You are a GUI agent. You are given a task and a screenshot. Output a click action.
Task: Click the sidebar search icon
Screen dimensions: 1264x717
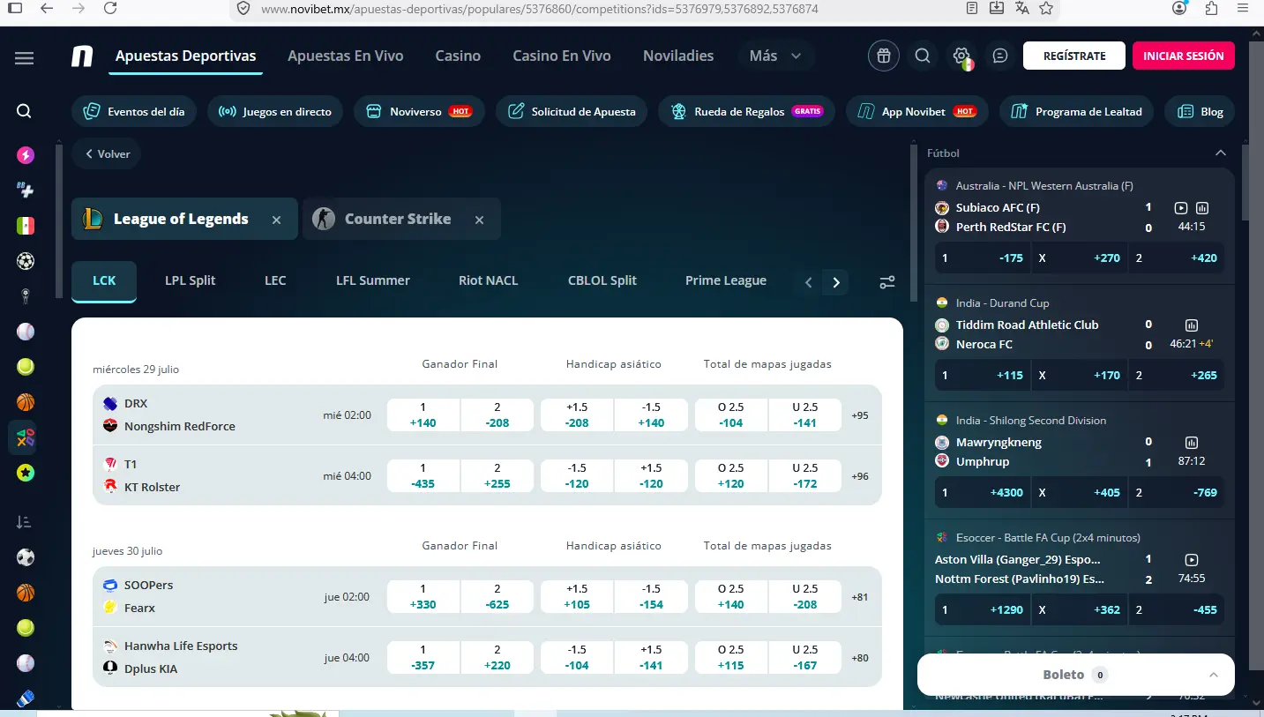tap(25, 111)
